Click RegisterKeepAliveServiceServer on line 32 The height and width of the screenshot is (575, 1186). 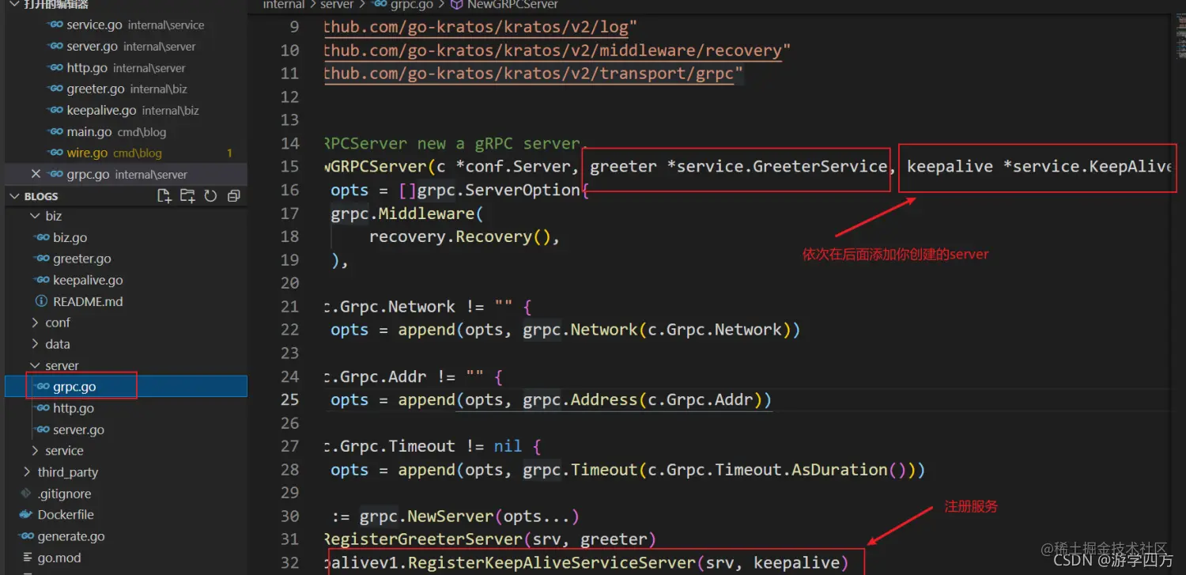coord(551,563)
